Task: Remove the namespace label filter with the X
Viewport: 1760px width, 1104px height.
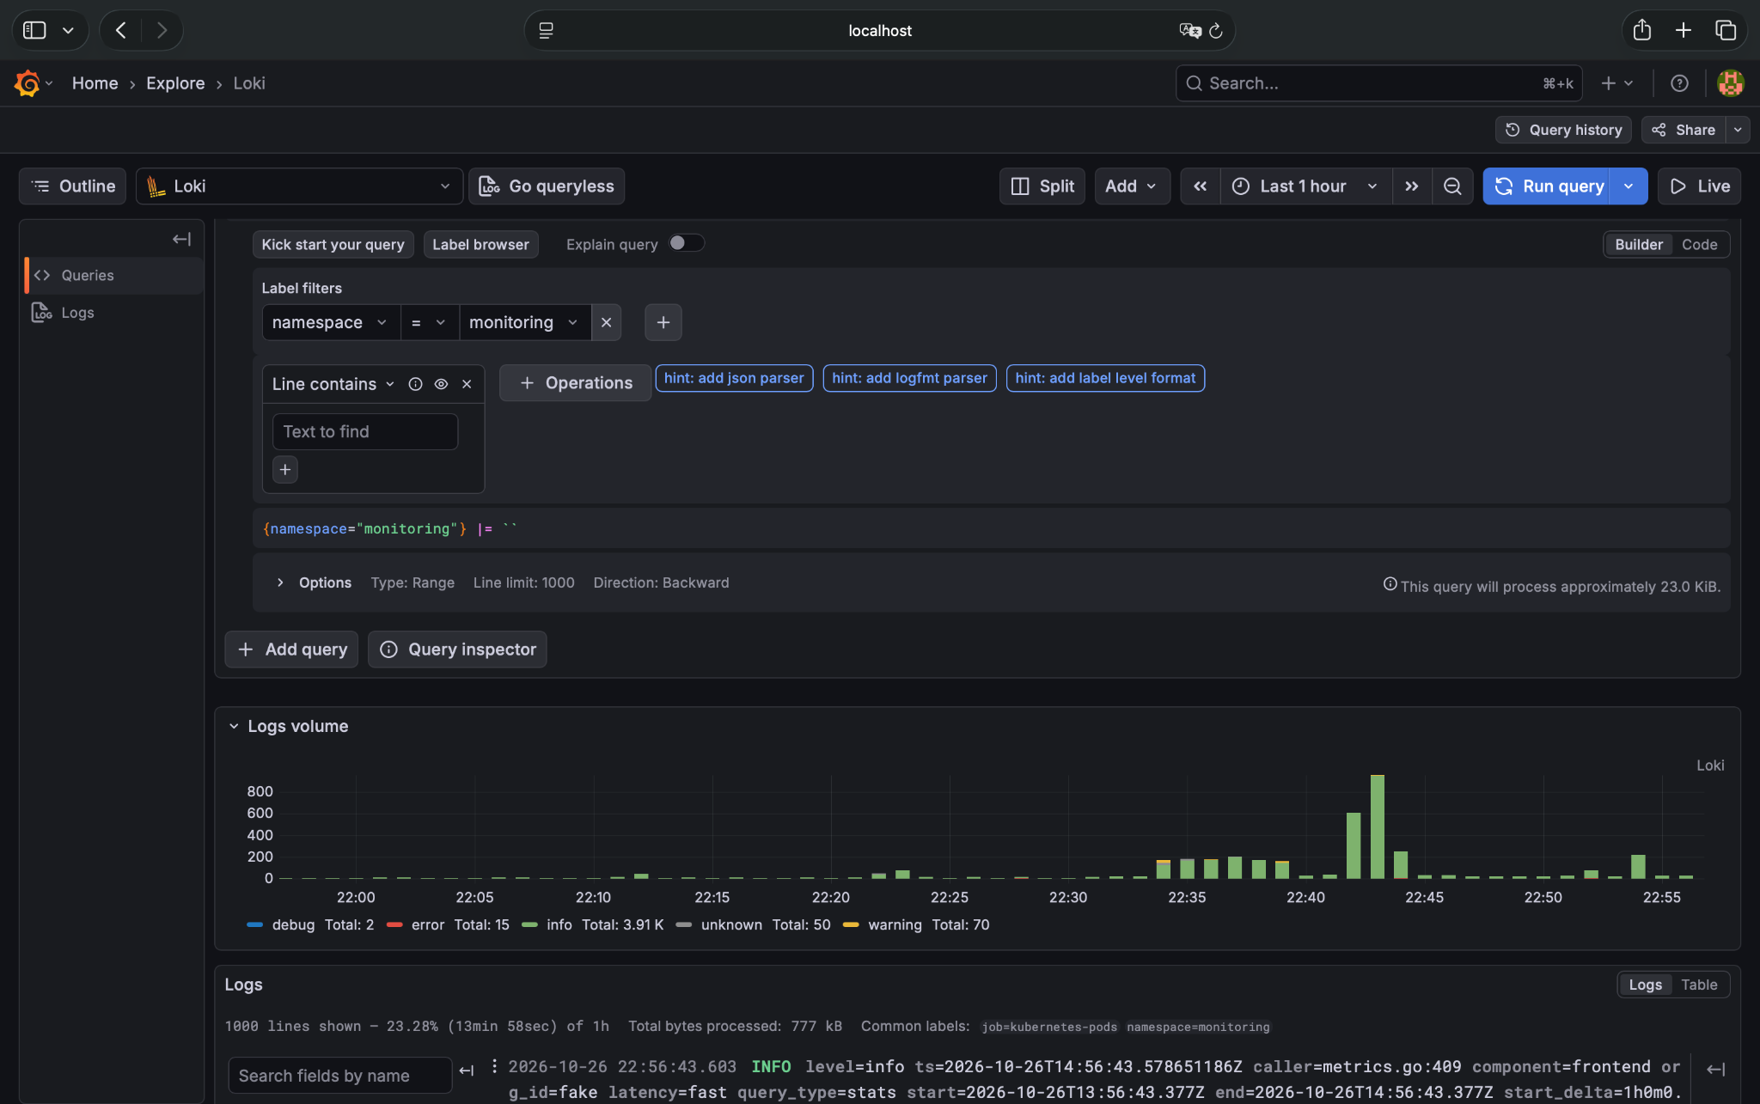Action: pos(606,322)
